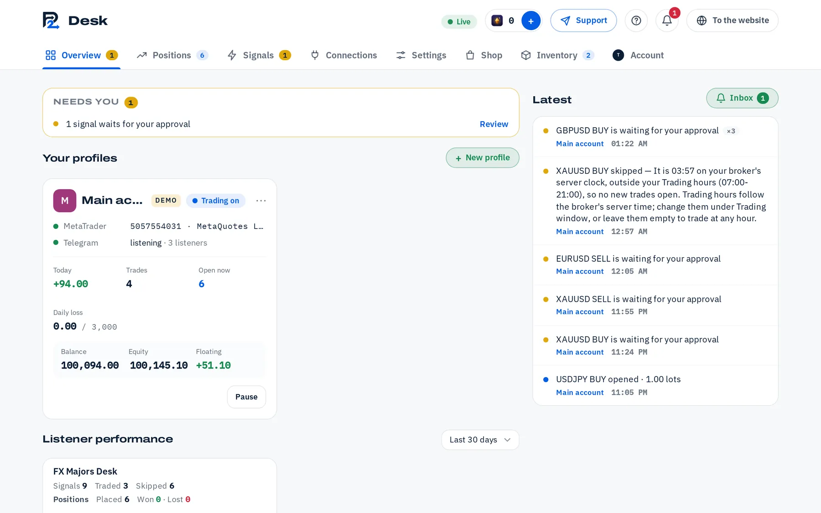Click the bell icon in the Inbox button
The width and height of the screenshot is (821, 513).
[721, 98]
